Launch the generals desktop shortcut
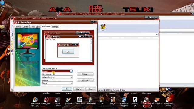Viewport: 194px width, 109px height. pos(69,101)
